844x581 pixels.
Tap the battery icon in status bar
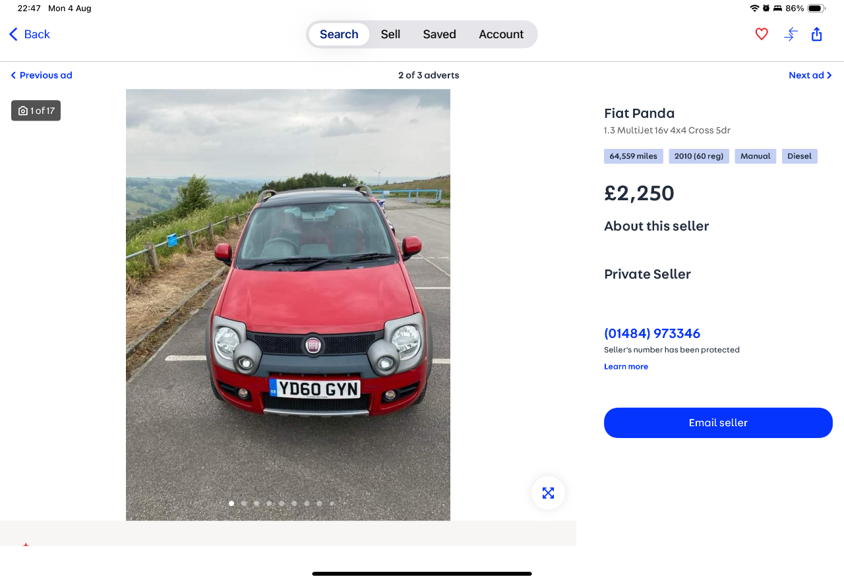(x=816, y=9)
